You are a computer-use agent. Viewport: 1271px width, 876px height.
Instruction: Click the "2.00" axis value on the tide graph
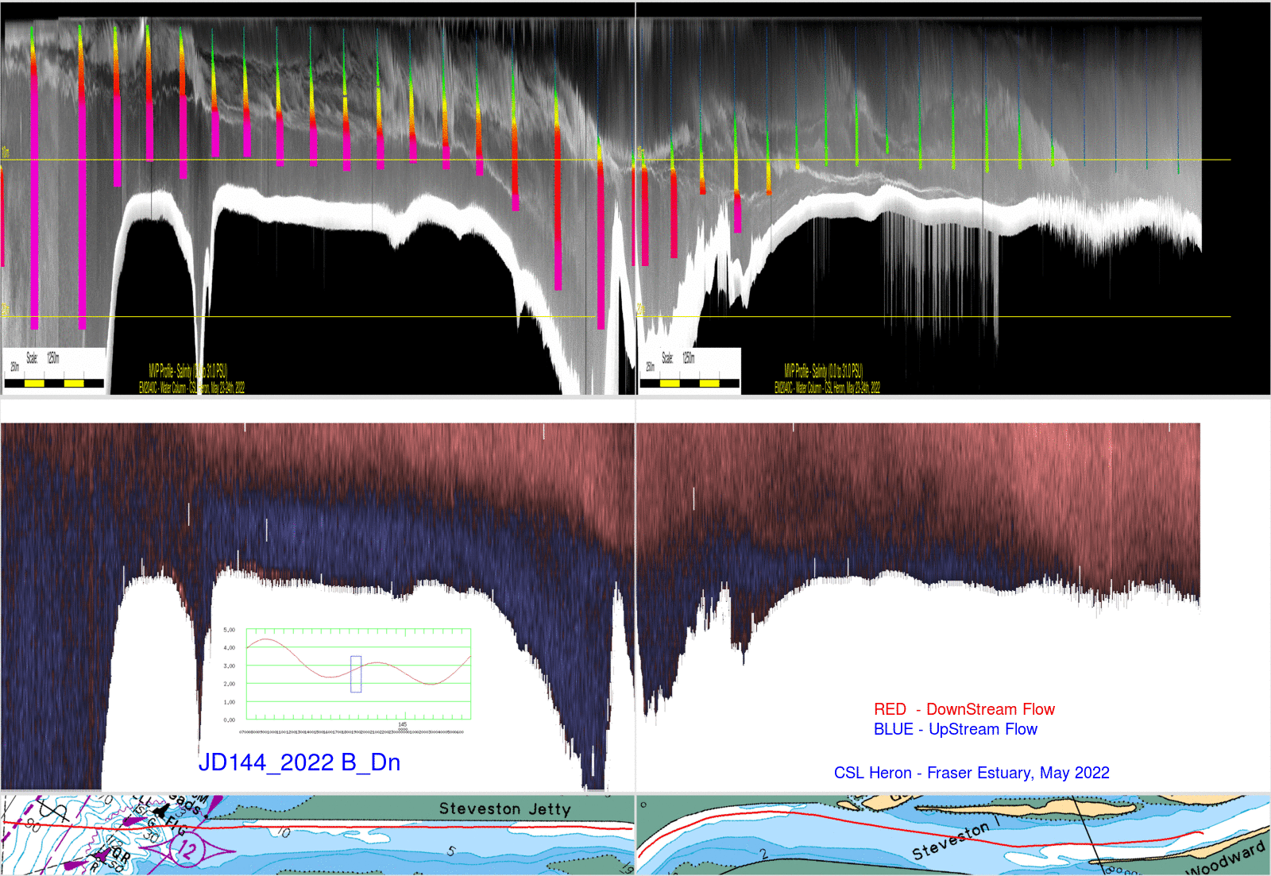point(229,684)
